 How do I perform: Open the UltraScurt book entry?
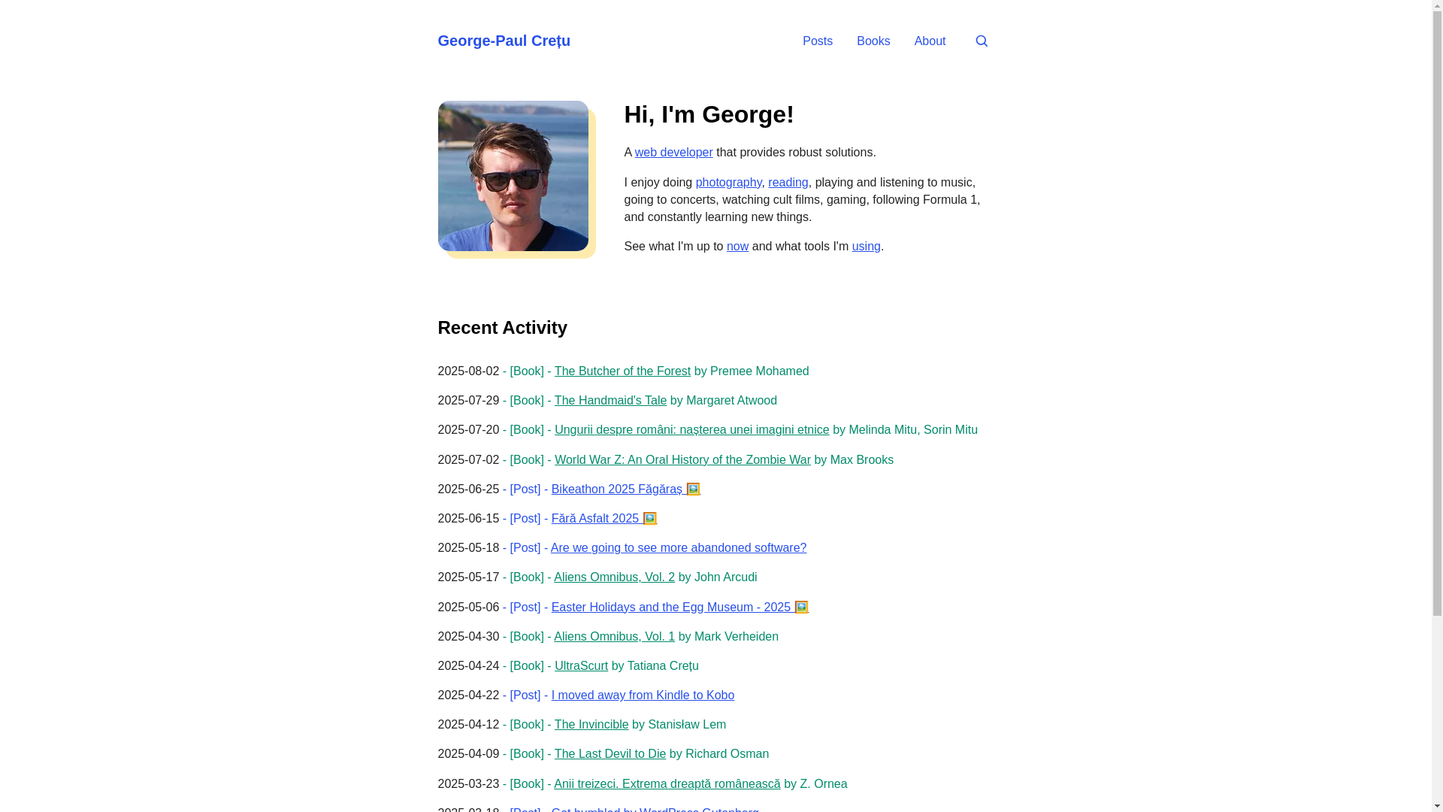(x=581, y=666)
